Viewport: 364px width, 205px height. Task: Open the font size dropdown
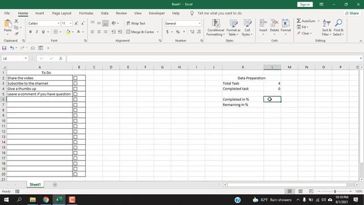[71, 23]
